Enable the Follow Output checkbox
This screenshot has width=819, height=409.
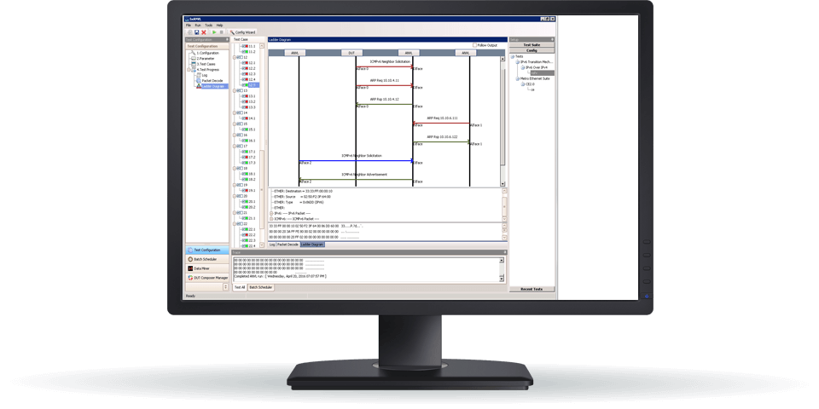click(475, 45)
